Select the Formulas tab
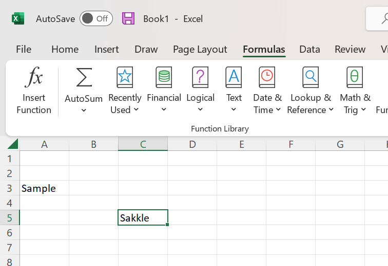Screen dimensions: 388x266 (x=264, y=49)
